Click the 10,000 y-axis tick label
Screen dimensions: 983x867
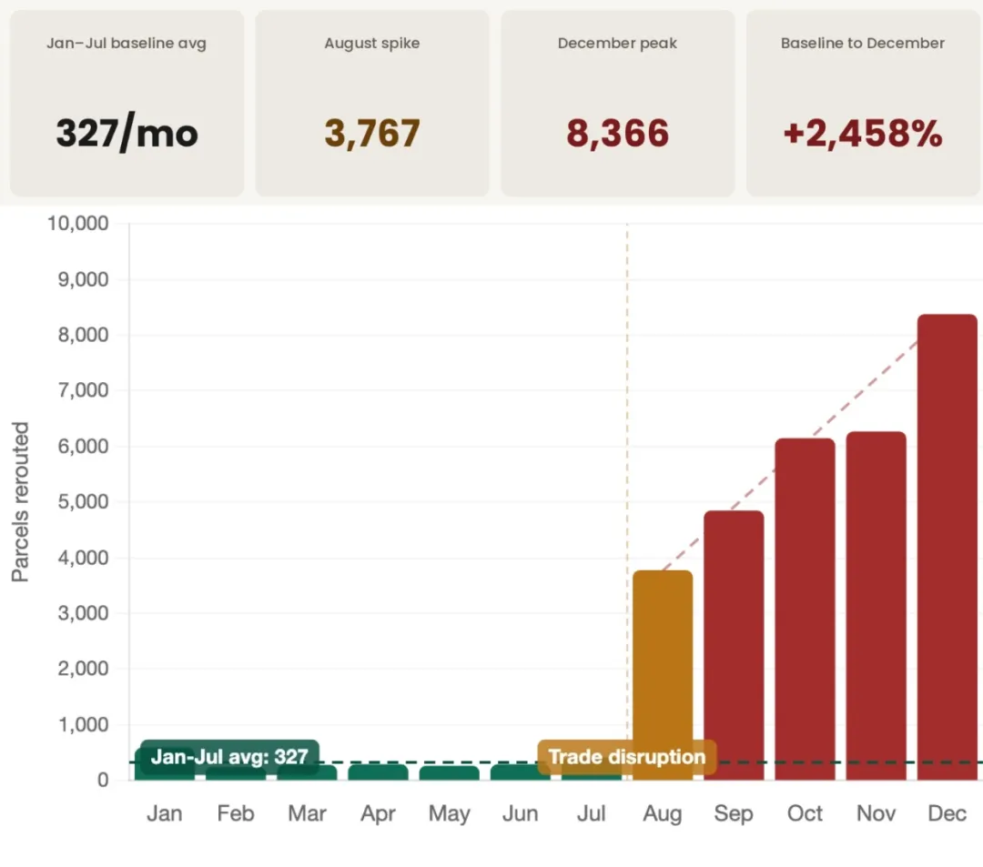click(x=77, y=223)
